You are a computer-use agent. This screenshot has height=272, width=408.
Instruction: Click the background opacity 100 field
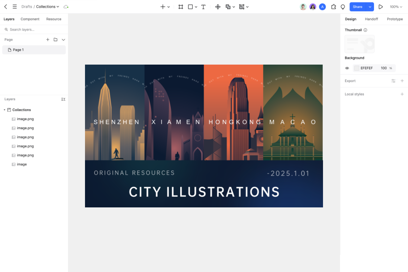[384, 68]
